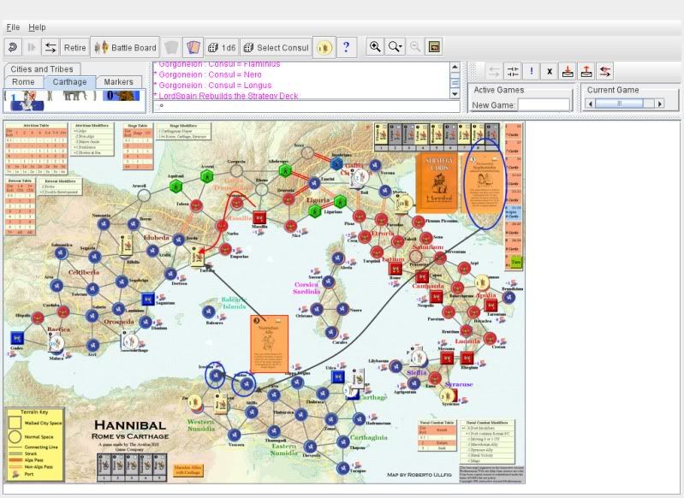684x498 pixels.
Task: Click the two opposing arrows icon beside Retire
Action: (51, 47)
